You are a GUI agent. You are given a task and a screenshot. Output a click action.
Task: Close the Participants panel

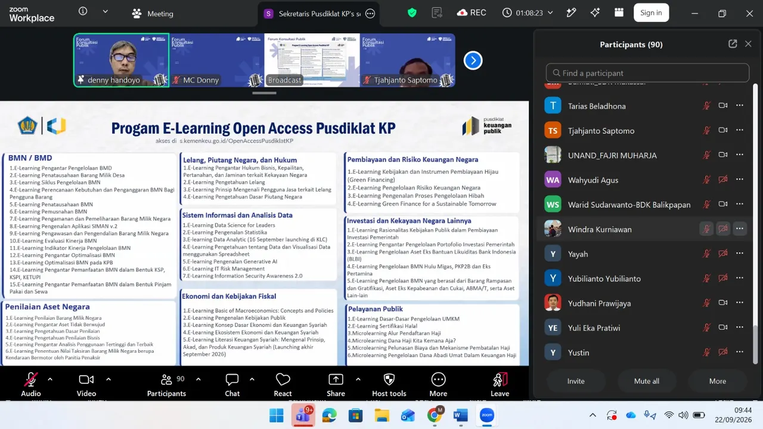click(x=748, y=44)
